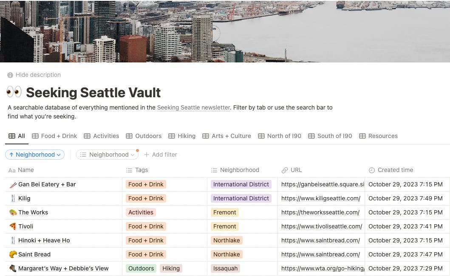Click the Food + Drink tag on Gan Bei row

pos(146,184)
